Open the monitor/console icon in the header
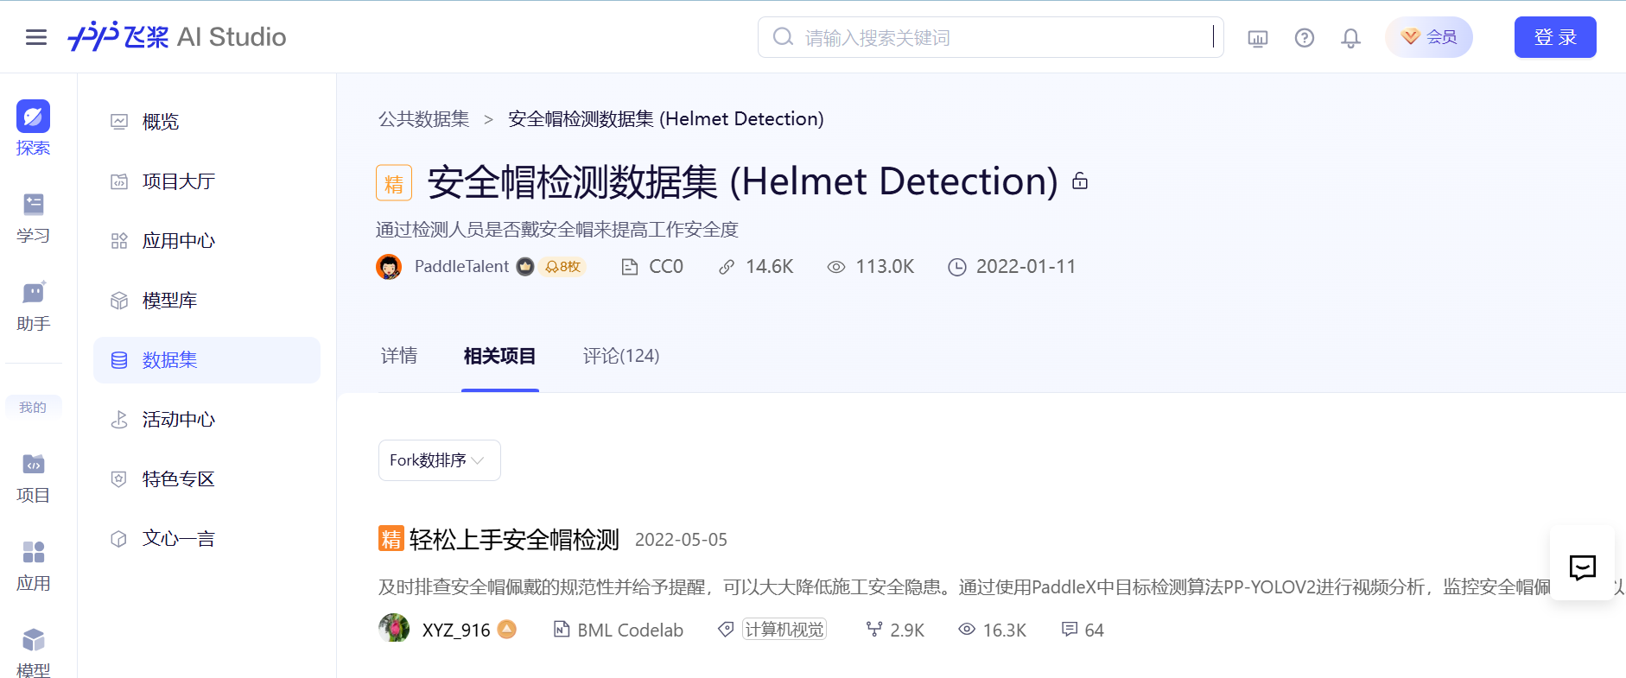This screenshot has height=678, width=1626. (1258, 38)
